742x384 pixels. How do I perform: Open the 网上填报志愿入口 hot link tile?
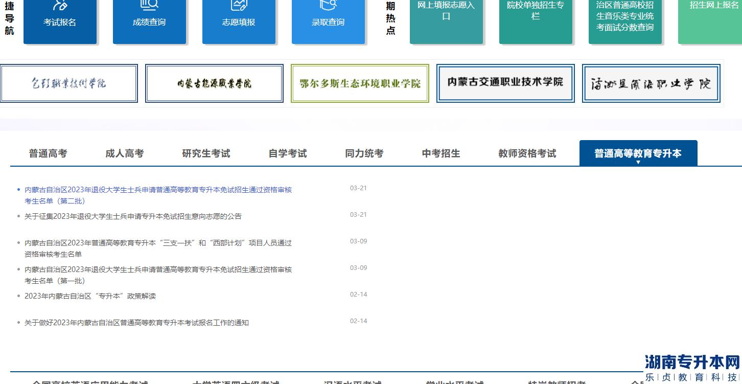(x=446, y=21)
